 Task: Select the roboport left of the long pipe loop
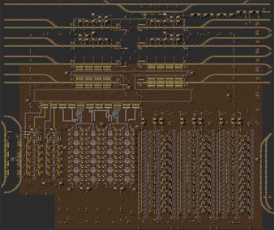tap(28, 101)
